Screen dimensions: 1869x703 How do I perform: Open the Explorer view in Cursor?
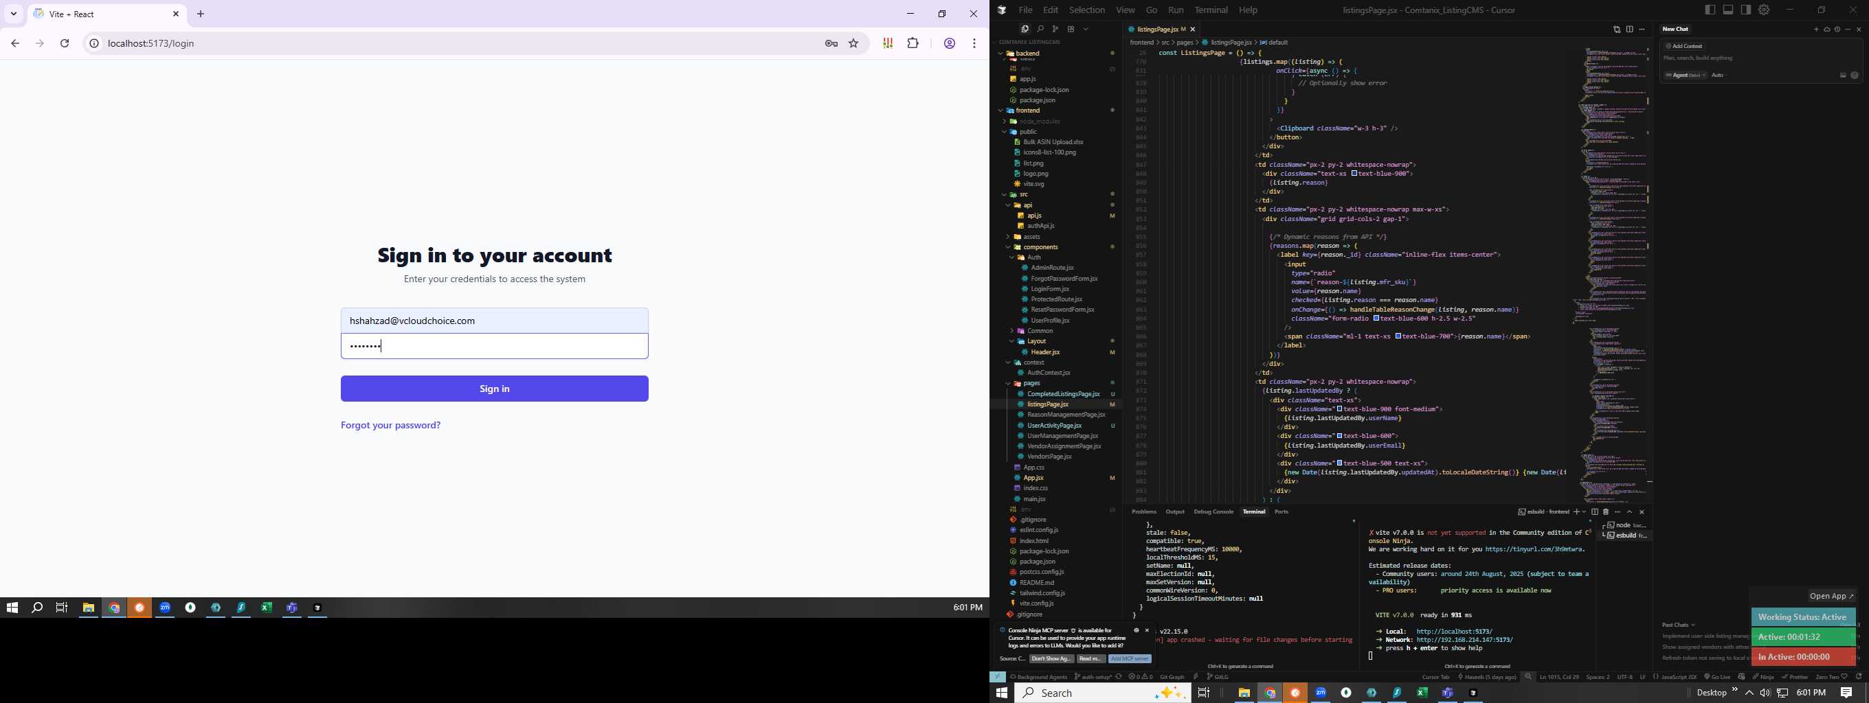1025,29
